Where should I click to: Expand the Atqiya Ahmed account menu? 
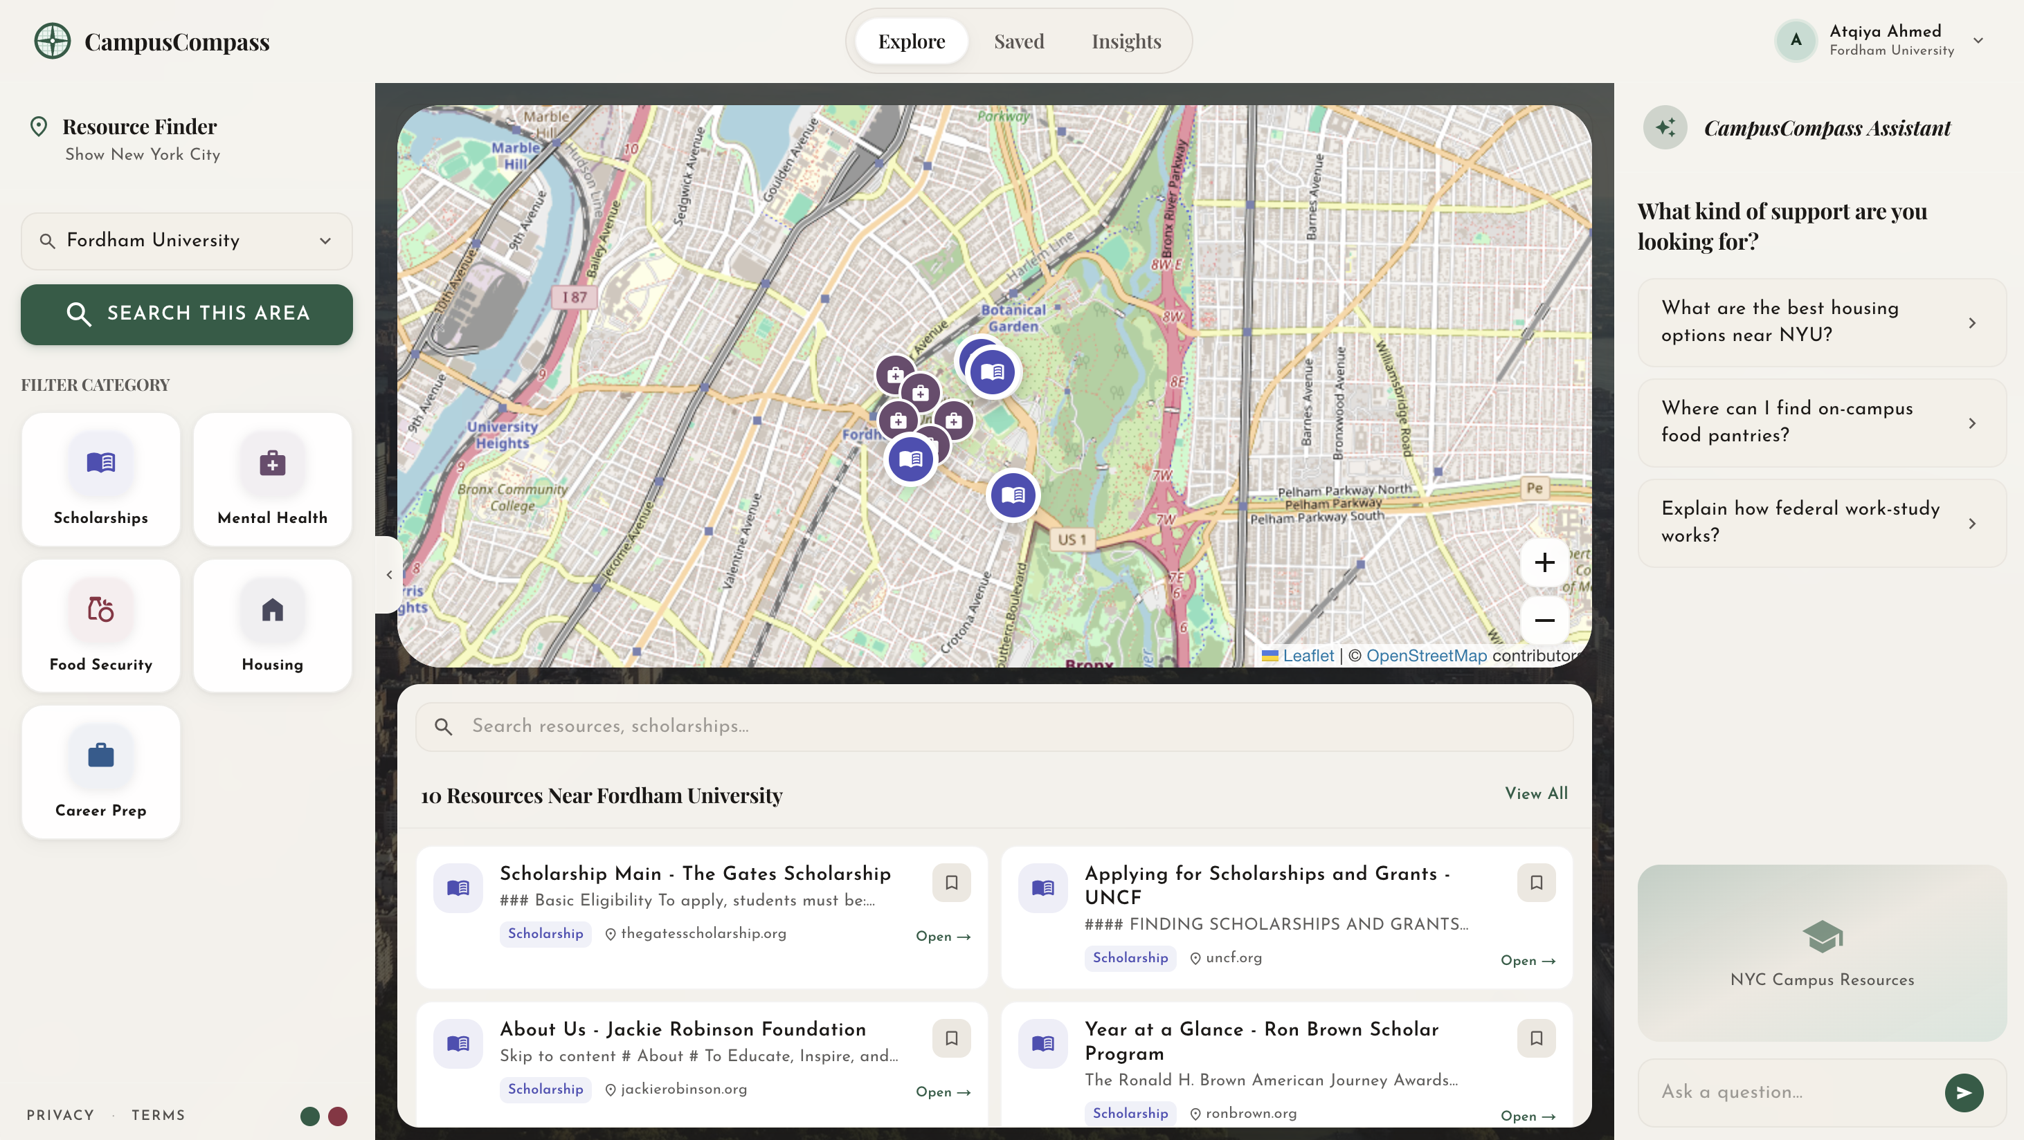tap(1978, 41)
